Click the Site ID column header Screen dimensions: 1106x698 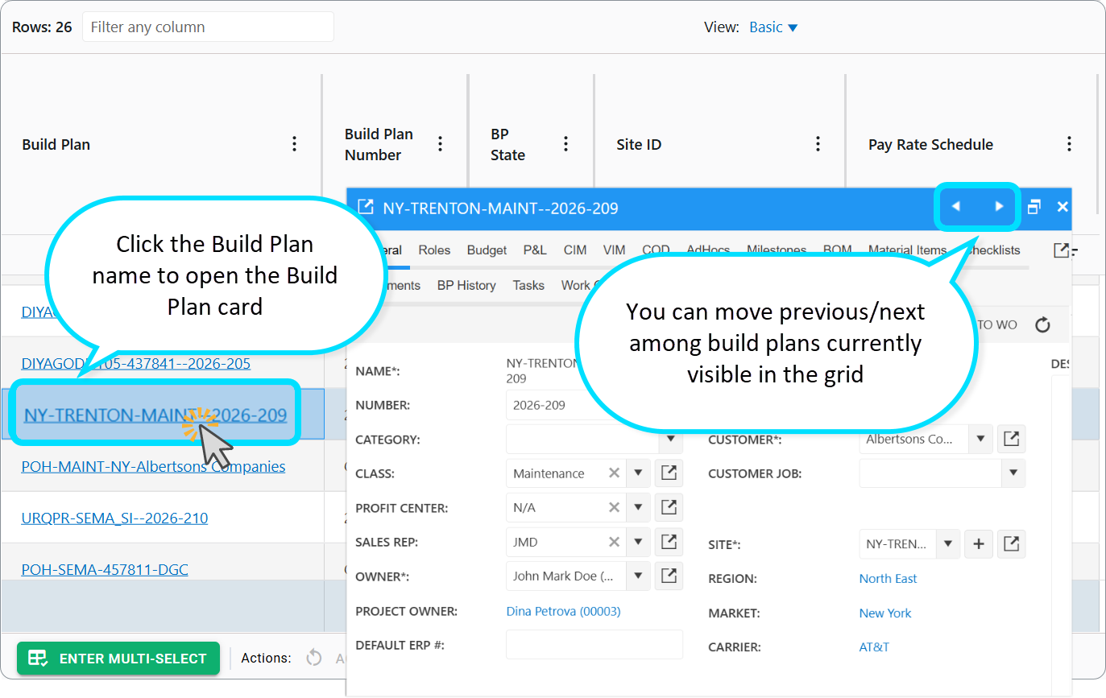tap(639, 144)
